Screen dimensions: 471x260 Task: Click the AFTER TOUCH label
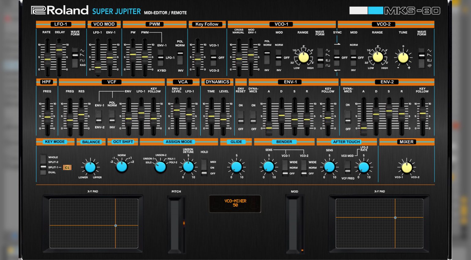[x=347, y=142]
